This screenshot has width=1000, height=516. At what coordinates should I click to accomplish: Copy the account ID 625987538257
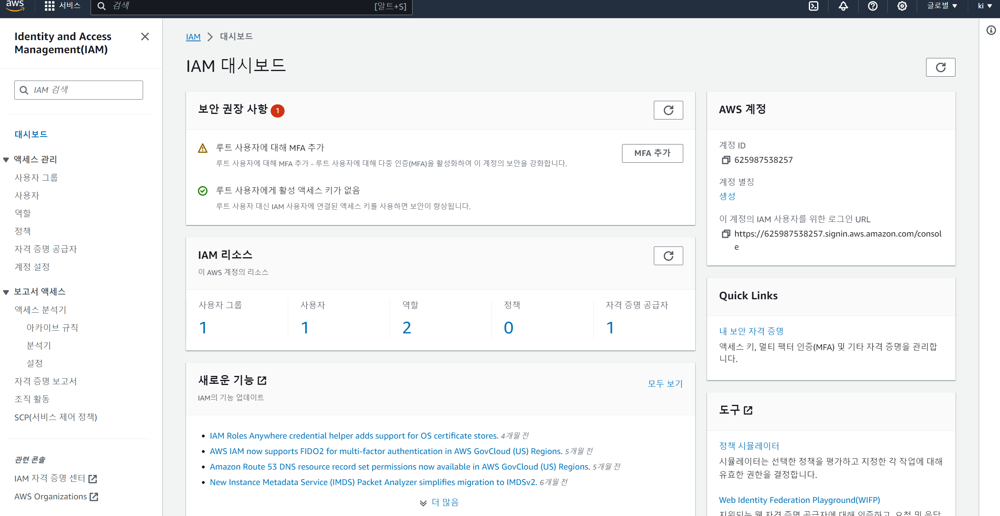tap(726, 160)
